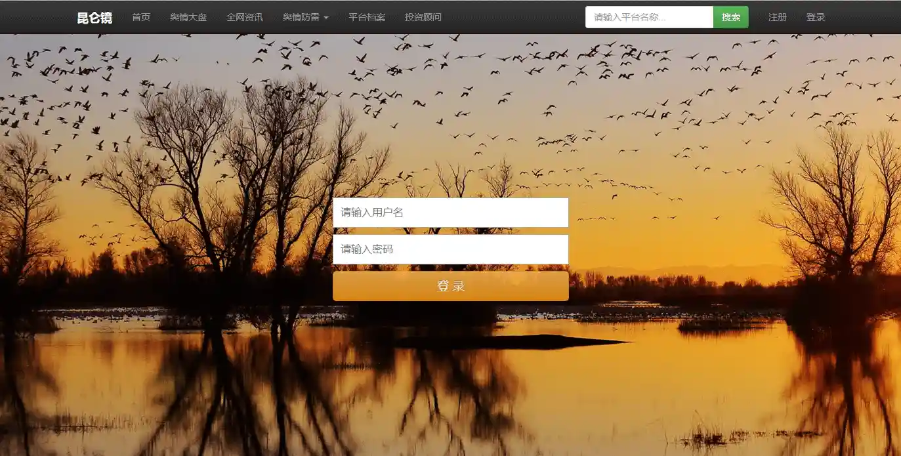
Task: Click the orange 登录 submit button
Action: coord(451,286)
